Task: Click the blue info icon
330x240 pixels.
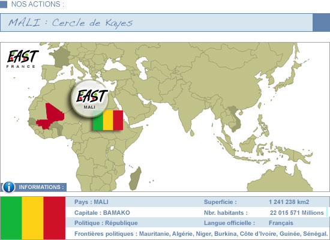Action: [x=8, y=187]
